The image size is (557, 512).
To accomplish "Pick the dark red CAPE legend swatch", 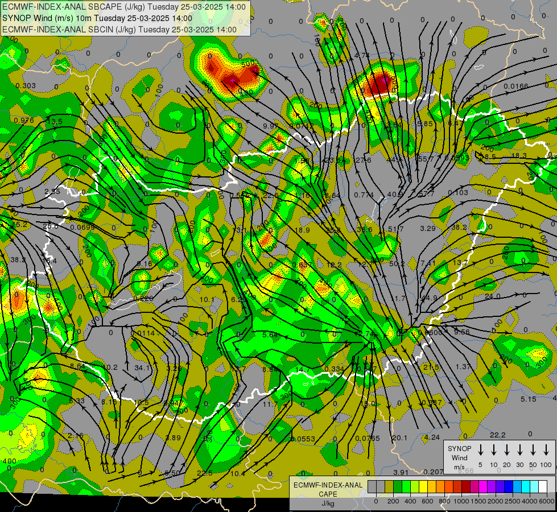I will coord(466,486).
